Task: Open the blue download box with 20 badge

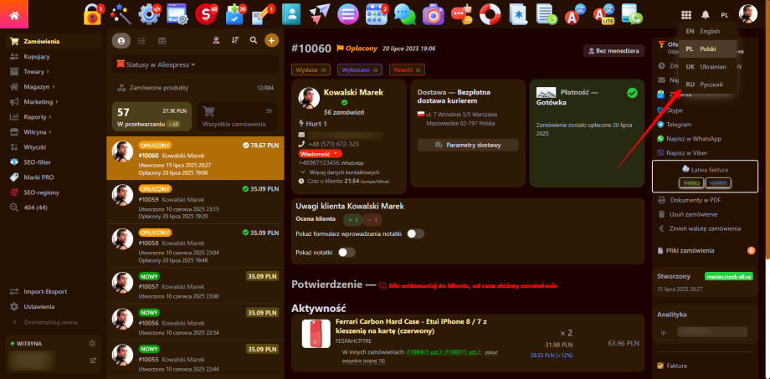Action: (x=234, y=14)
